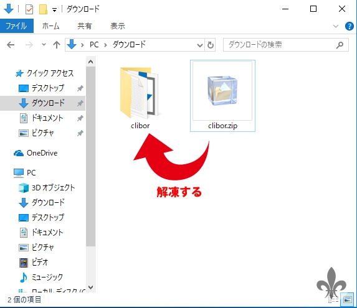Open the Customize Quick Access Toolbar dropdown
357x308 pixels.
(x=54, y=10)
